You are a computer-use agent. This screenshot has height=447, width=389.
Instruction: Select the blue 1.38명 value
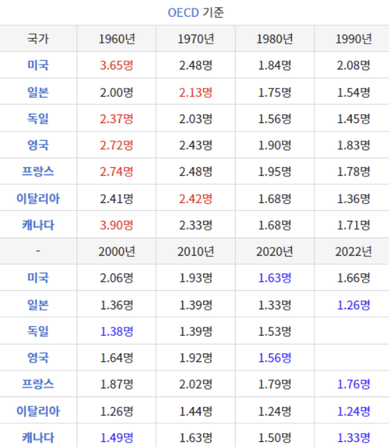[117, 331]
